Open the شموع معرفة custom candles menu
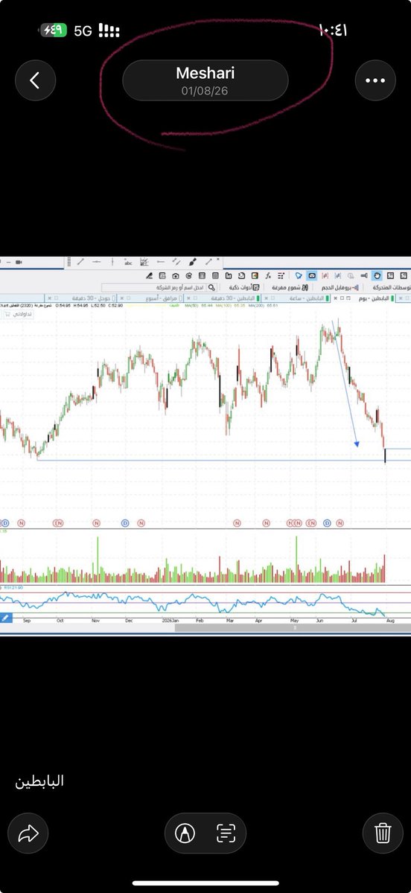 [290, 287]
